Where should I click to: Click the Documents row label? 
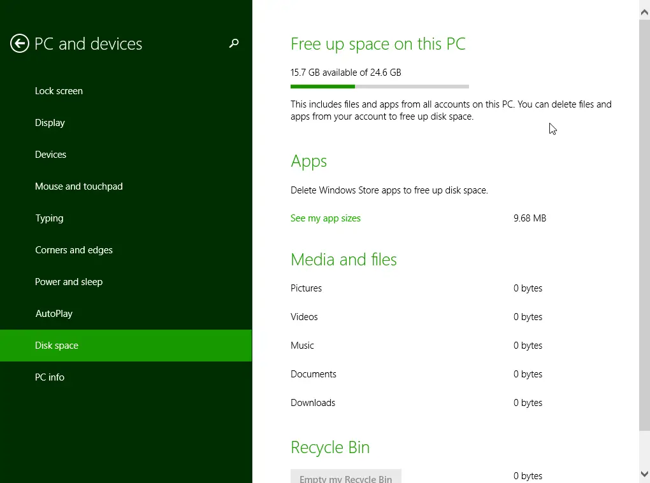[313, 374]
